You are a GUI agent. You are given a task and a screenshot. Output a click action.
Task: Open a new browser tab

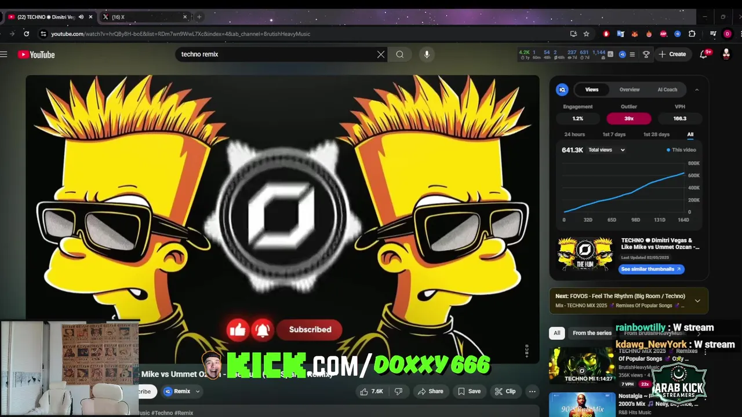(x=199, y=17)
